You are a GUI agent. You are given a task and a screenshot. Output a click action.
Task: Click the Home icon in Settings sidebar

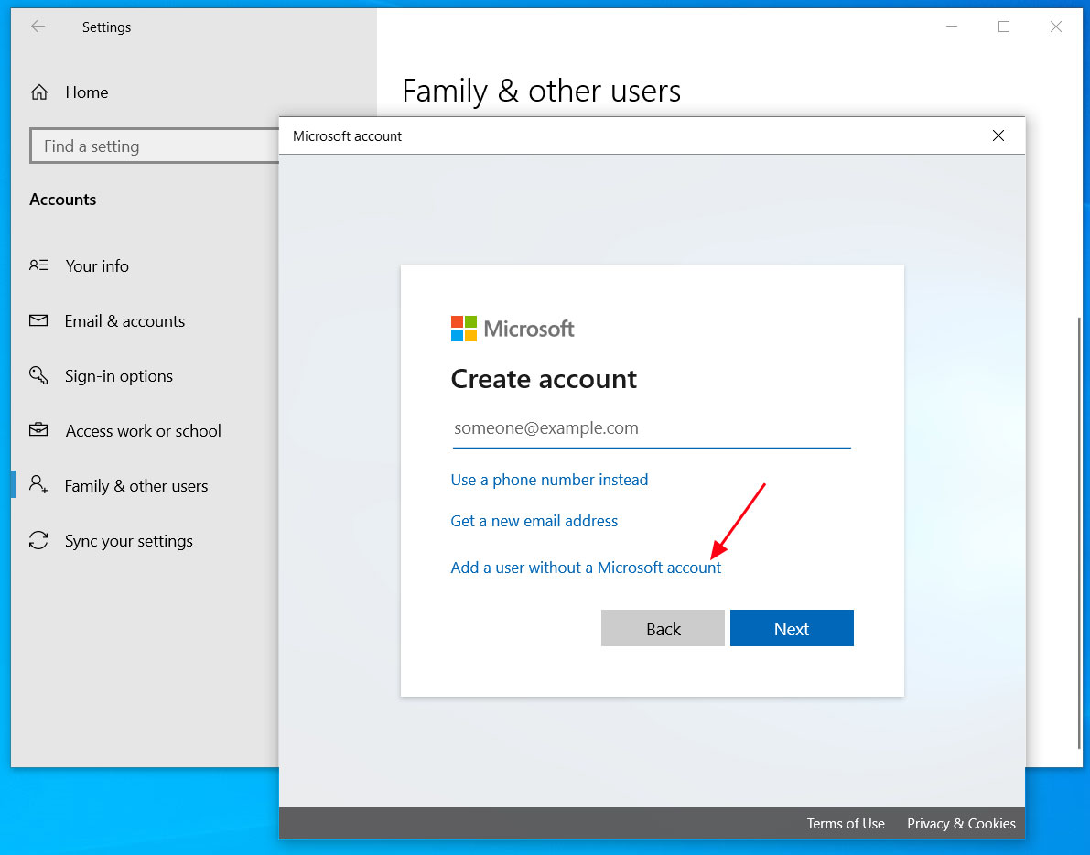point(39,92)
